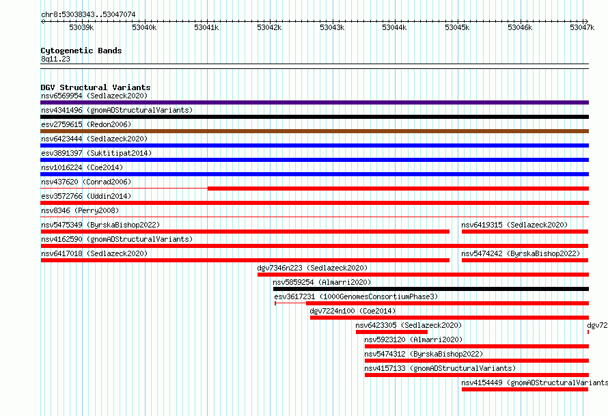The height and width of the screenshot is (416, 608).
Task: Select the 8q11.23 cytogenetic band label
Action: coord(55,59)
